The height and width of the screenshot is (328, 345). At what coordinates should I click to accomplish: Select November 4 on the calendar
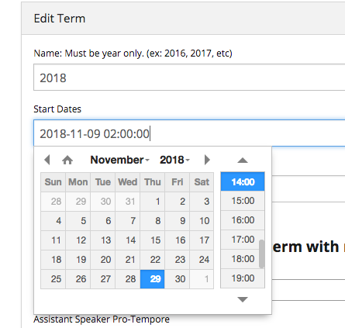tap(53, 221)
